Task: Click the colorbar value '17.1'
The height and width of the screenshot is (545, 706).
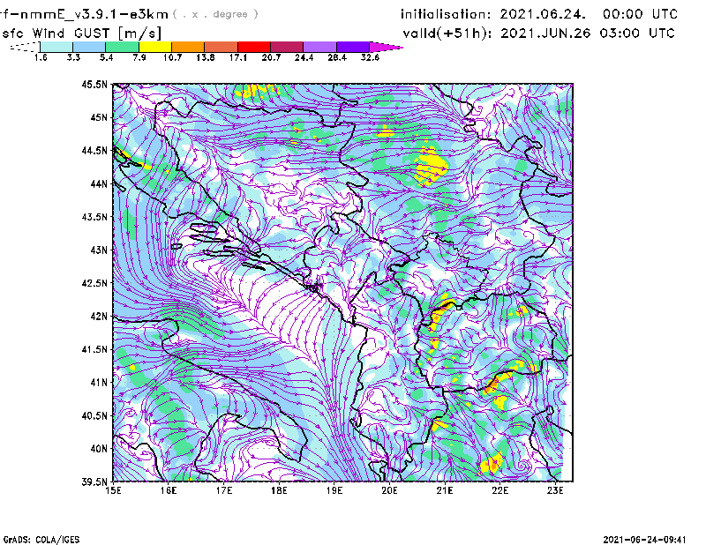Action: click(x=237, y=57)
